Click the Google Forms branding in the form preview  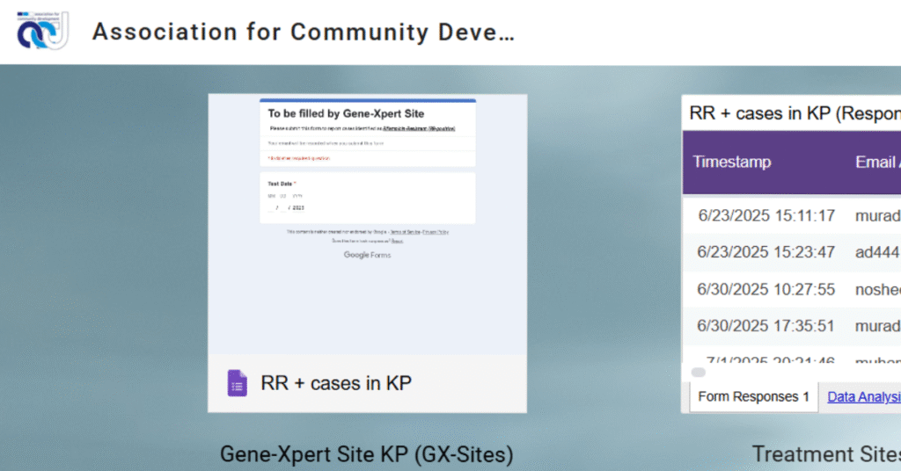[x=367, y=255]
